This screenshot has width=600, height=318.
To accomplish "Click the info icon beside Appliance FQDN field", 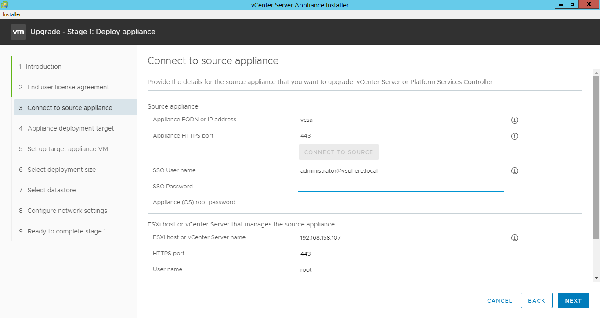I will coord(514,120).
